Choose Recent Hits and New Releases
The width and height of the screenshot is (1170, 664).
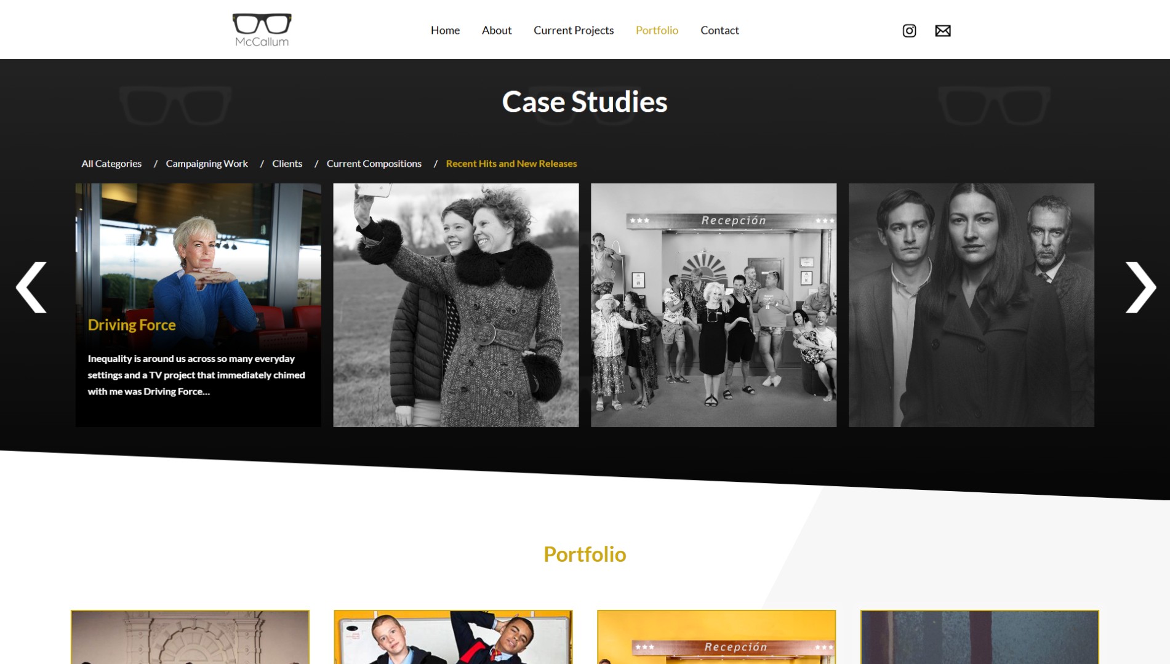coord(511,164)
